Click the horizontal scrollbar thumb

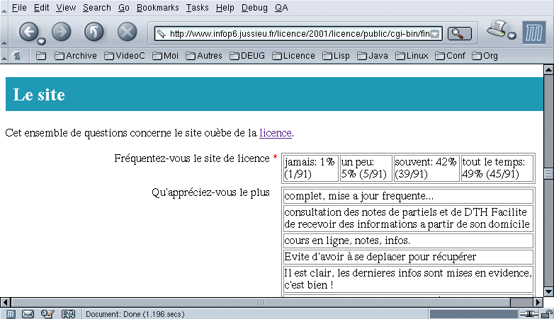click(261, 303)
